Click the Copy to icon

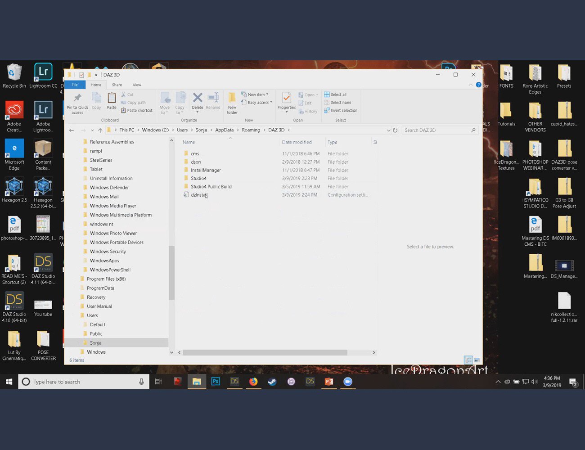[x=180, y=98]
